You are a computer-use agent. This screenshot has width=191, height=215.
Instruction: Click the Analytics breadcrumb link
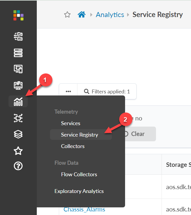[110, 15]
